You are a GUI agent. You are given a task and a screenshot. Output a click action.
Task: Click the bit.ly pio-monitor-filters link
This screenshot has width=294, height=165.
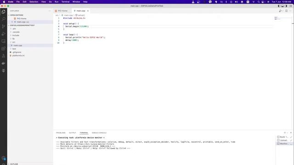pyautogui.click(x=96, y=144)
